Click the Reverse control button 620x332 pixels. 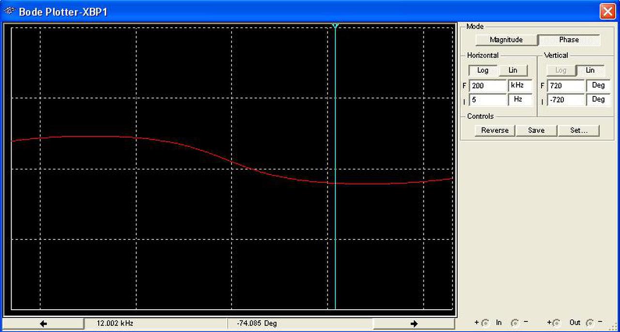(495, 130)
